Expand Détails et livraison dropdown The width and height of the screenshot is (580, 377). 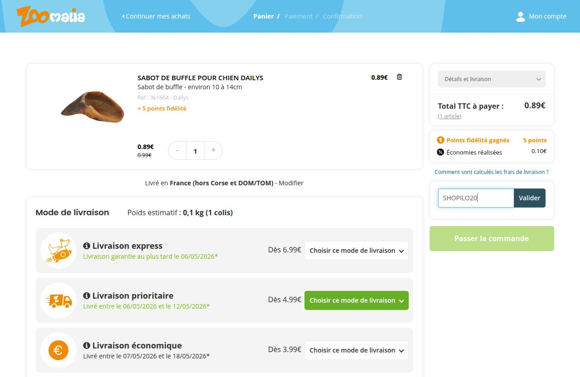click(x=492, y=79)
